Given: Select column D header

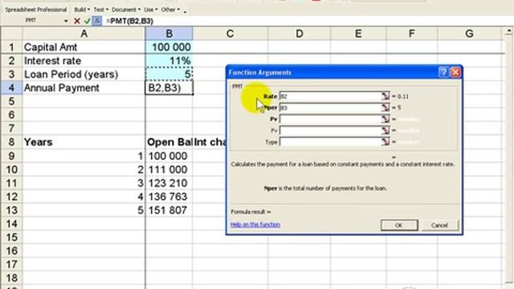Looking at the screenshot, I should [300, 34].
